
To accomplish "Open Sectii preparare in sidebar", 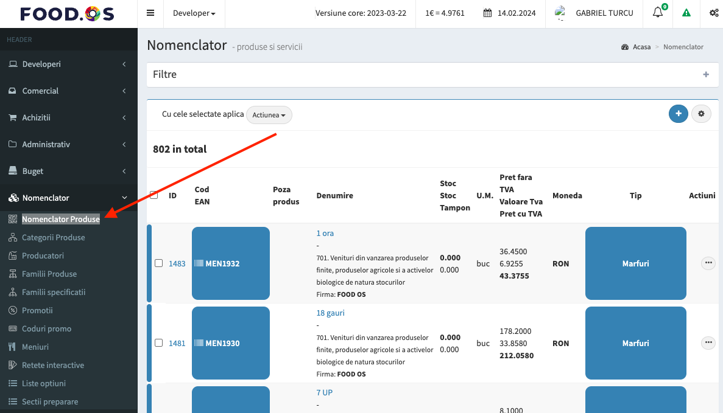I will tap(50, 401).
